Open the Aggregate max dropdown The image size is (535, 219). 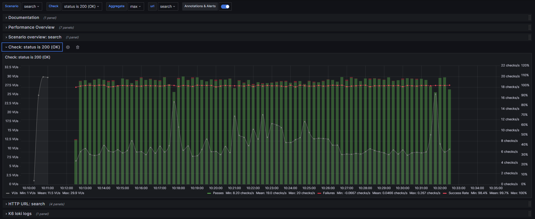click(x=135, y=7)
